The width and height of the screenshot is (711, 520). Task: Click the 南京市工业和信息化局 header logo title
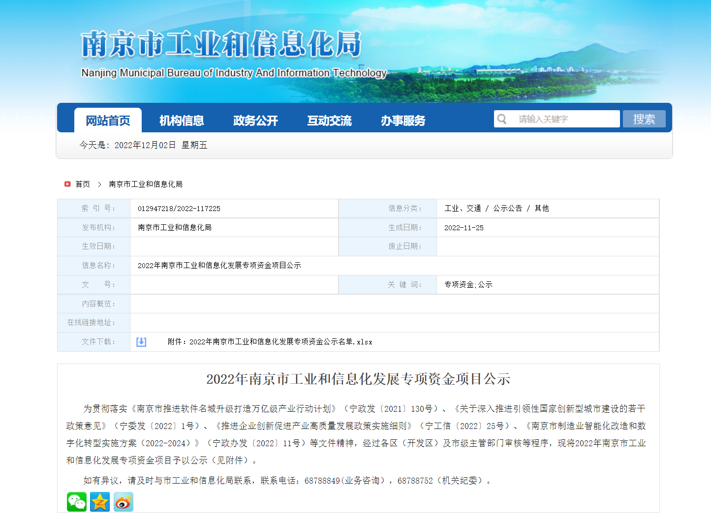221,44
